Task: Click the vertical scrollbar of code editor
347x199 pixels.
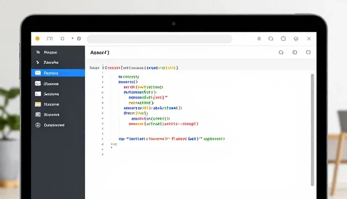Action: 312,130
